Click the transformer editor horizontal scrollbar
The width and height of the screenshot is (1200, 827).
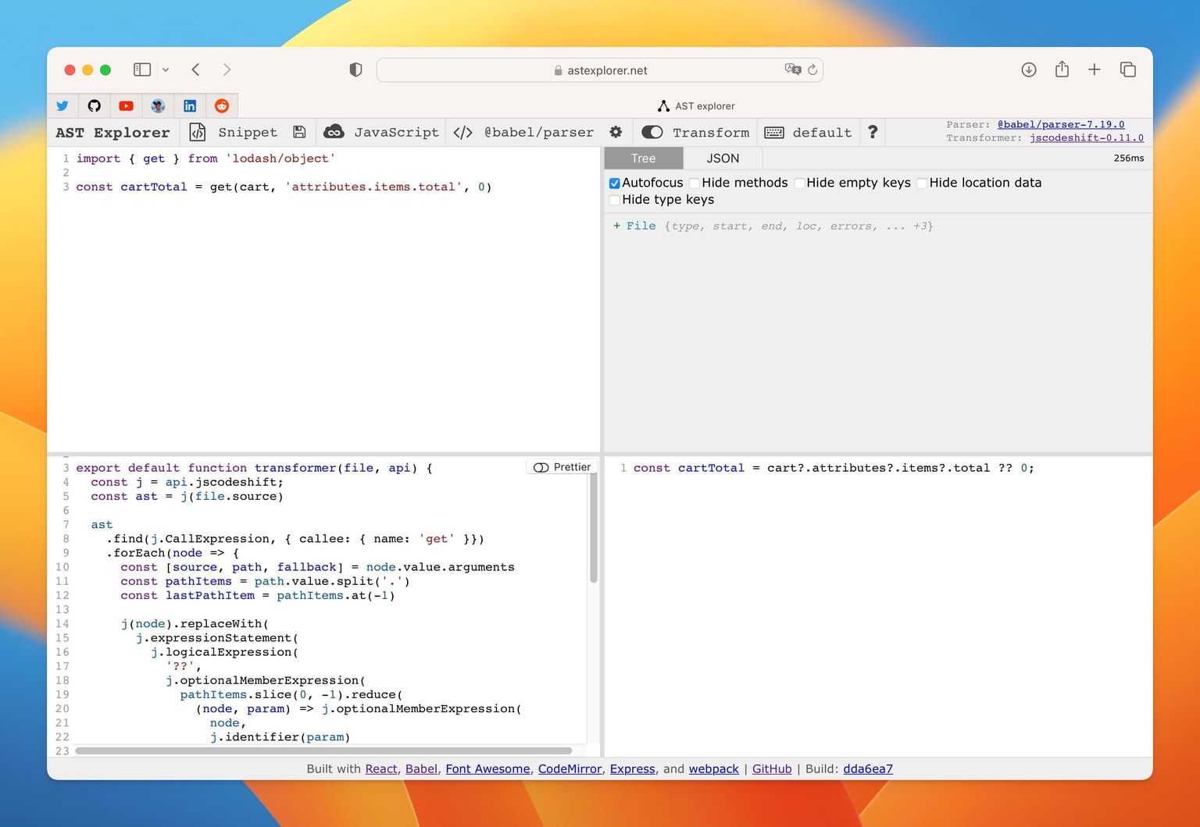point(323,750)
